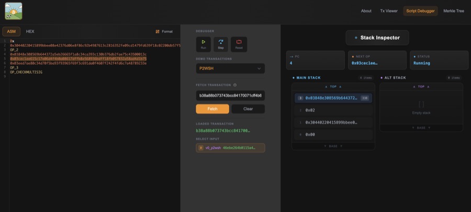
Task: Click the orange Fetch button
Action: click(212, 109)
